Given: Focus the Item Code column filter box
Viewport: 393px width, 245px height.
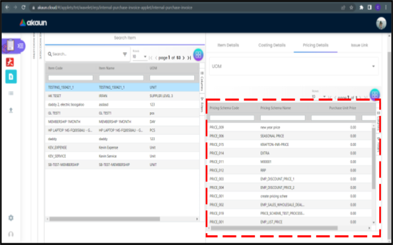Looking at the screenshot, I should 71,78.
